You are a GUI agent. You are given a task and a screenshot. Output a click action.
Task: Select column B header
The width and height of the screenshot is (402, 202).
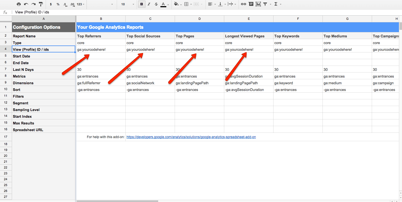(101, 19)
